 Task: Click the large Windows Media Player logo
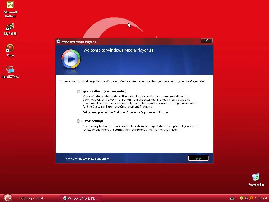click(71, 59)
